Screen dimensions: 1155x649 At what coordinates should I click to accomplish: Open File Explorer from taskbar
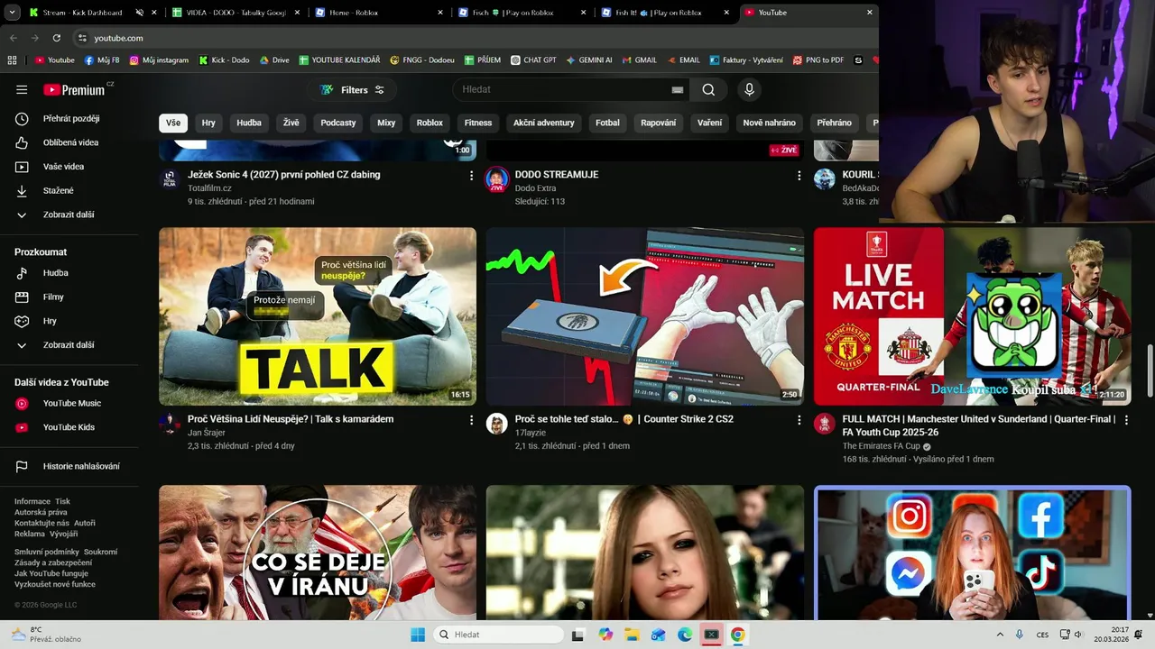click(632, 635)
